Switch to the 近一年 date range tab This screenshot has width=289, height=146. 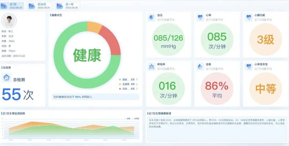(x=68, y=6)
